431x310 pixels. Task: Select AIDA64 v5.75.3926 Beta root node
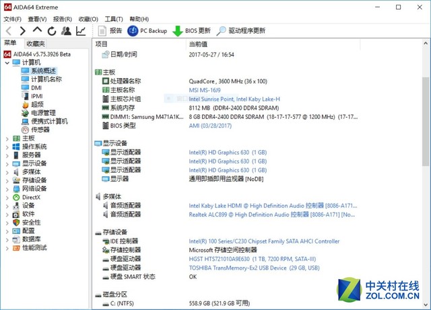[37, 54]
